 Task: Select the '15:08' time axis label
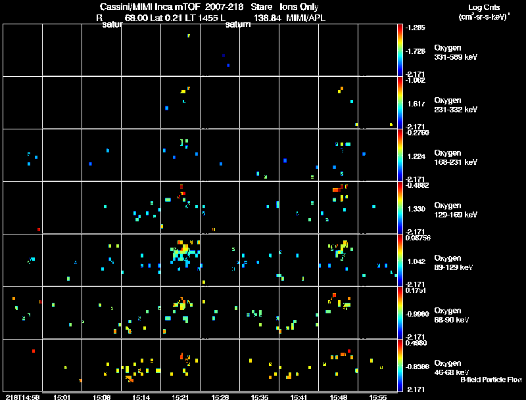101,397
